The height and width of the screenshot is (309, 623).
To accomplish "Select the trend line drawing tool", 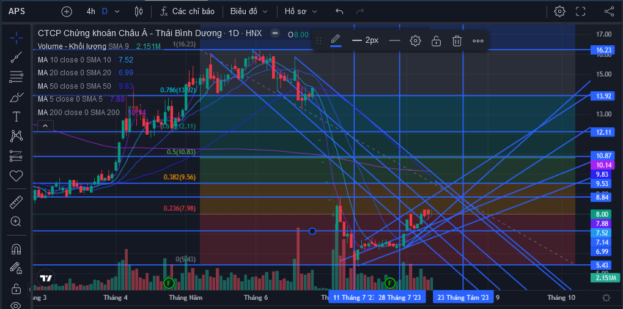I will (17, 58).
